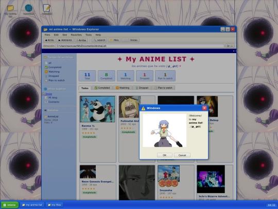Click the 8 Completed stat box
This screenshot has height=209, width=278.
[107, 76]
